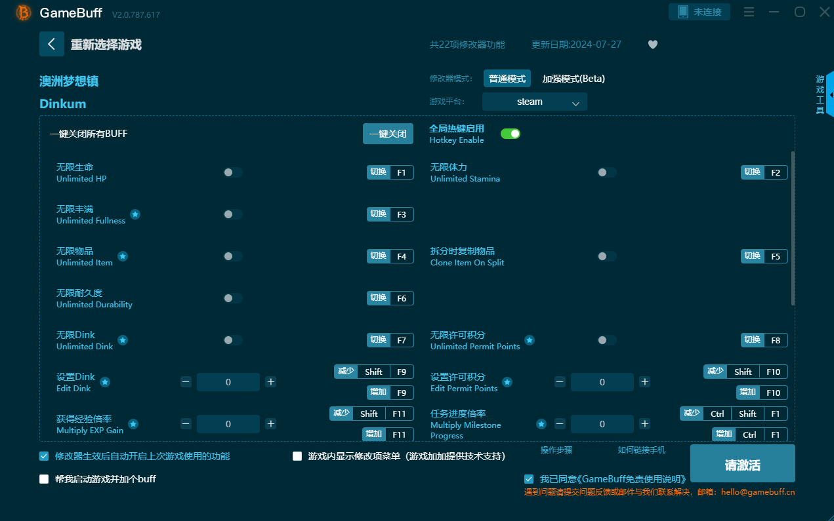Click star badge next to Unlimited Item
834x521 pixels.
pos(123,256)
